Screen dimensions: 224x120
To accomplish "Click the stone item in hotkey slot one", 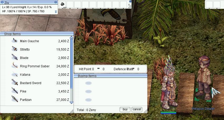I will pos(62,4).
